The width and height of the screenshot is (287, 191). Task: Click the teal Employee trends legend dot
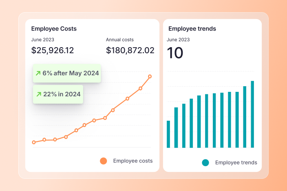pyautogui.click(x=205, y=163)
